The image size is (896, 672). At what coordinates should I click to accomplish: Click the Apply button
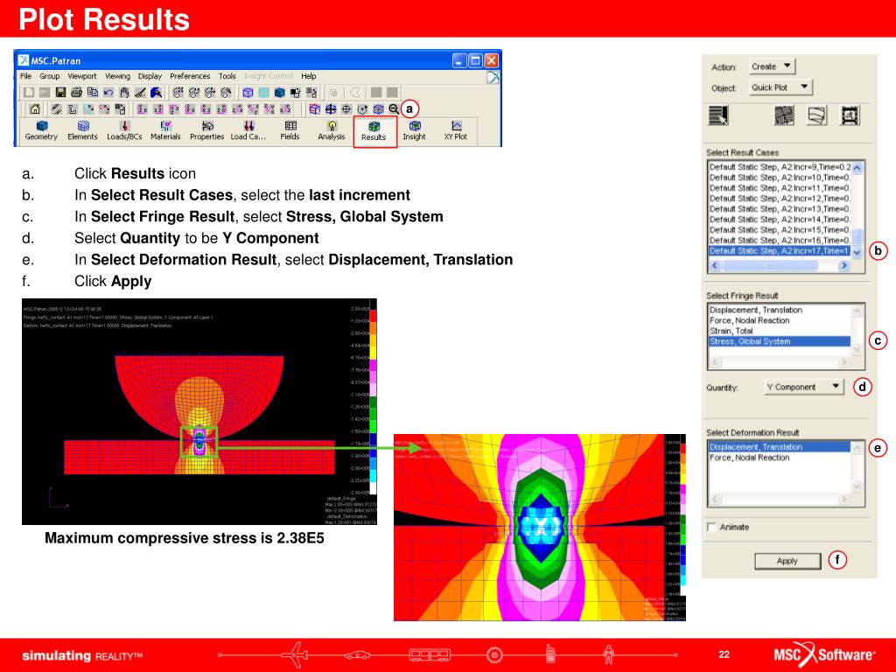tap(787, 561)
